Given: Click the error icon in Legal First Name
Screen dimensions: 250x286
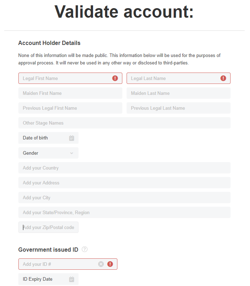Looking at the screenshot, I should 115,78.
